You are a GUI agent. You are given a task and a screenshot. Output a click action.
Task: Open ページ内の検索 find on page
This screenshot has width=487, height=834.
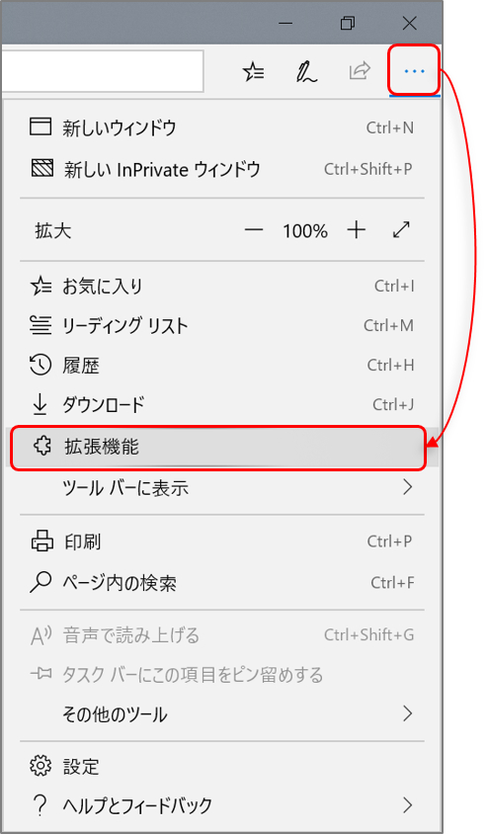point(221,583)
